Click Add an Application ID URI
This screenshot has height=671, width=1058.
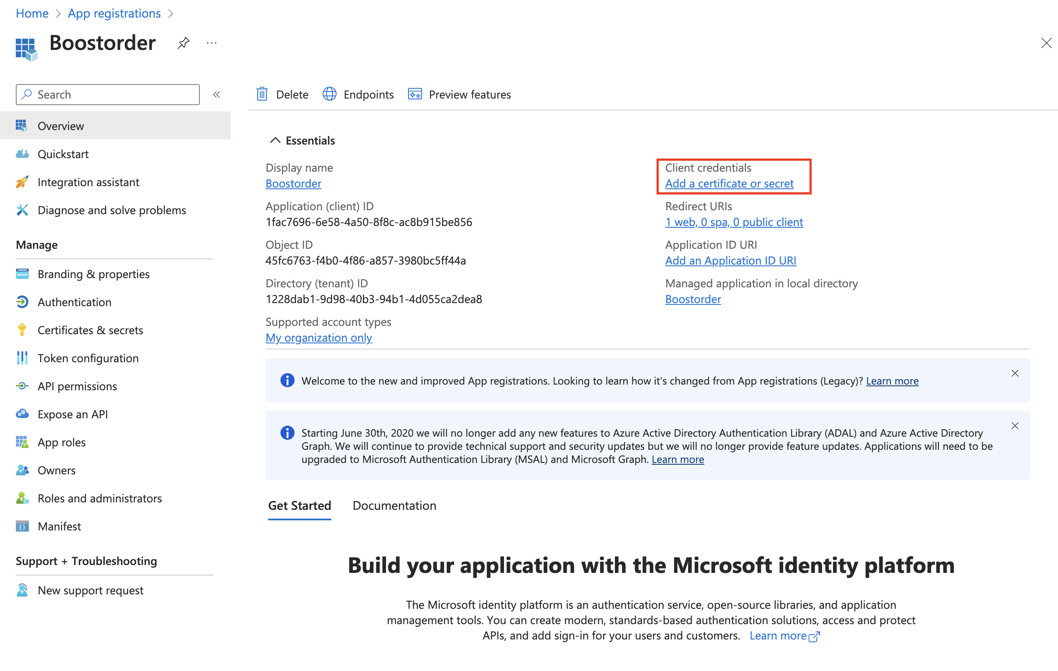731,261
